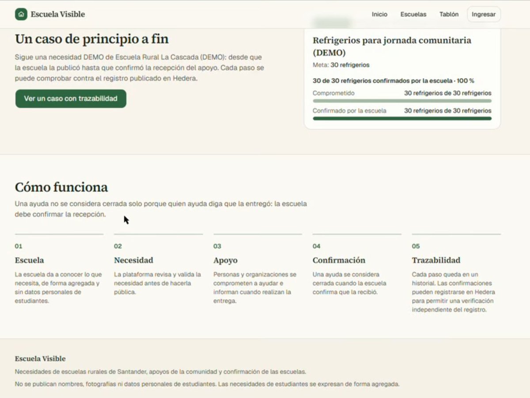The height and width of the screenshot is (398, 530).
Task: Click the 'Trazabilidad' step heading
Action: (x=436, y=260)
